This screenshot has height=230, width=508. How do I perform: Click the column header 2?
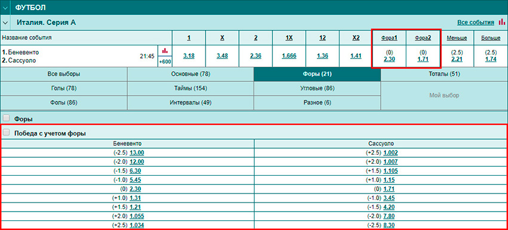point(256,38)
